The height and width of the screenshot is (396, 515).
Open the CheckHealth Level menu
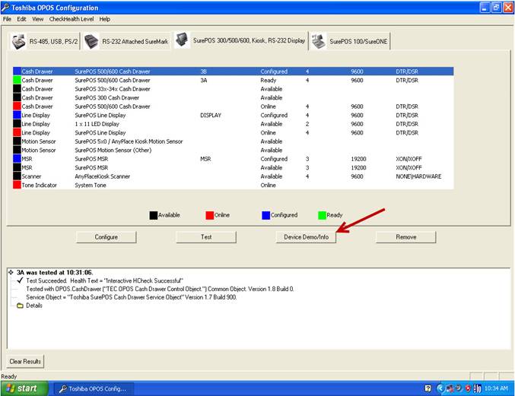(72, 18)
